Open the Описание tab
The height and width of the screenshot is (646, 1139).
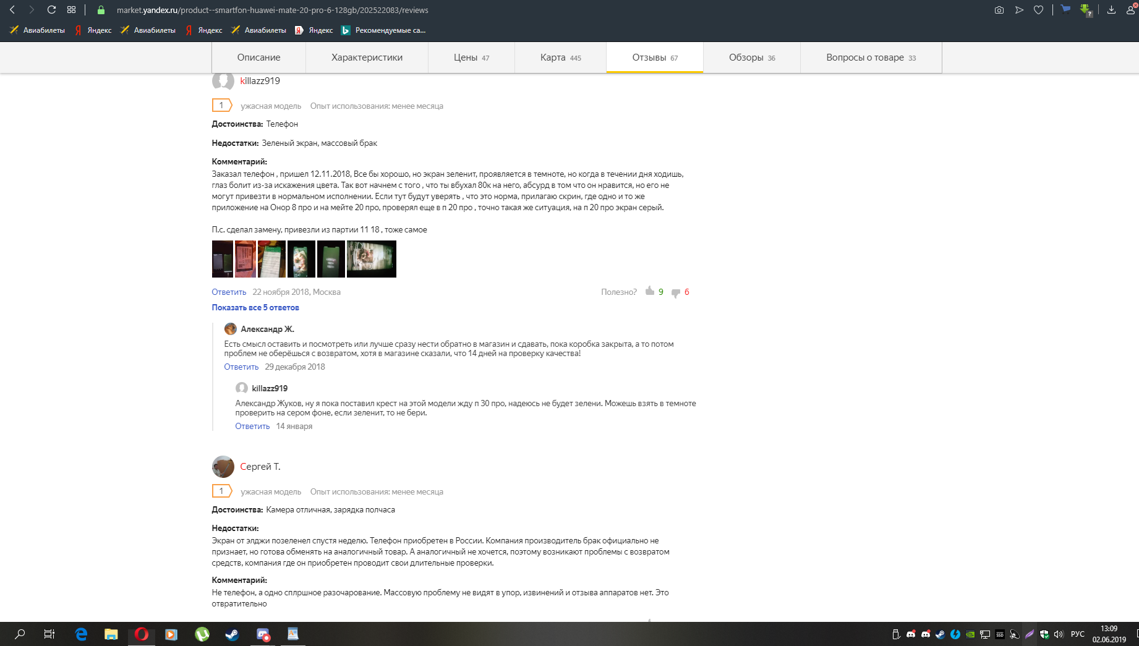[258, 57]
